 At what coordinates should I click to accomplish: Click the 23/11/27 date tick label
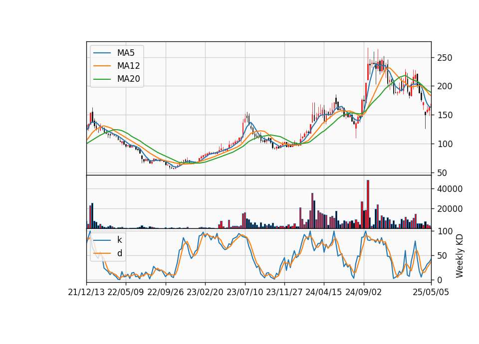pos(284,292)
